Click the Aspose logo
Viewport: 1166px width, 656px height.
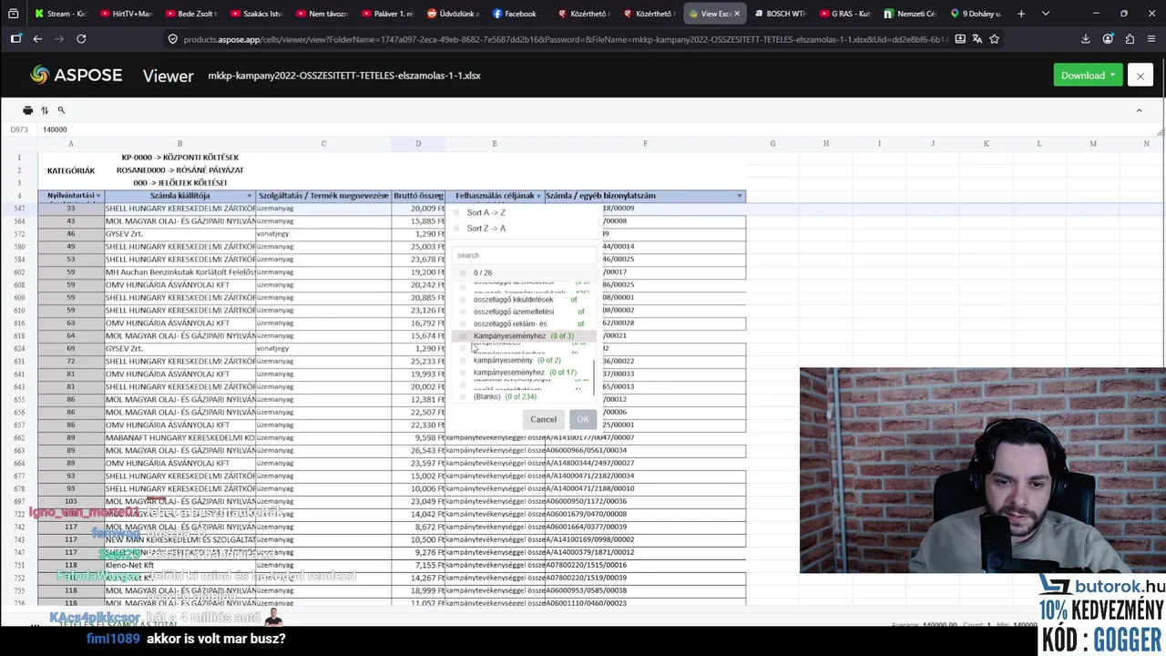point(76,76)
